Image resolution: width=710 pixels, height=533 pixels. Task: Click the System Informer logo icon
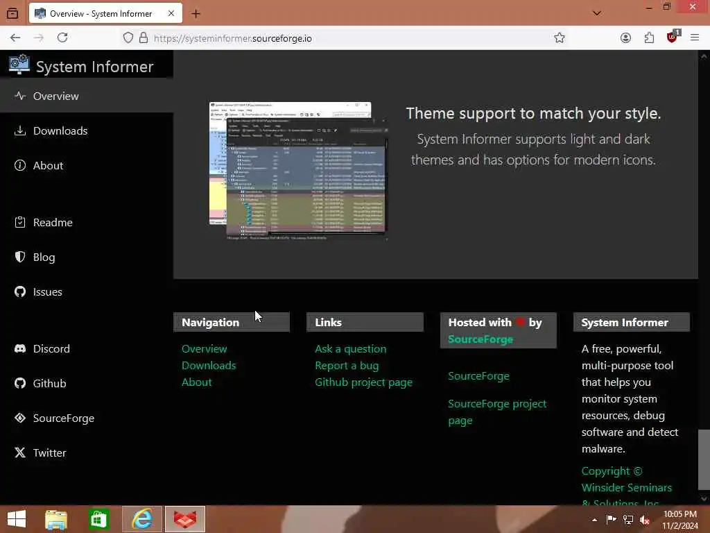(19, 65)
